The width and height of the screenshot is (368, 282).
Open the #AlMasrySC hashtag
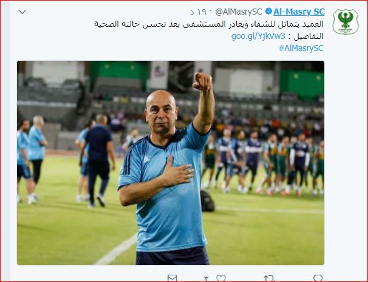click(x=301, y=48)
